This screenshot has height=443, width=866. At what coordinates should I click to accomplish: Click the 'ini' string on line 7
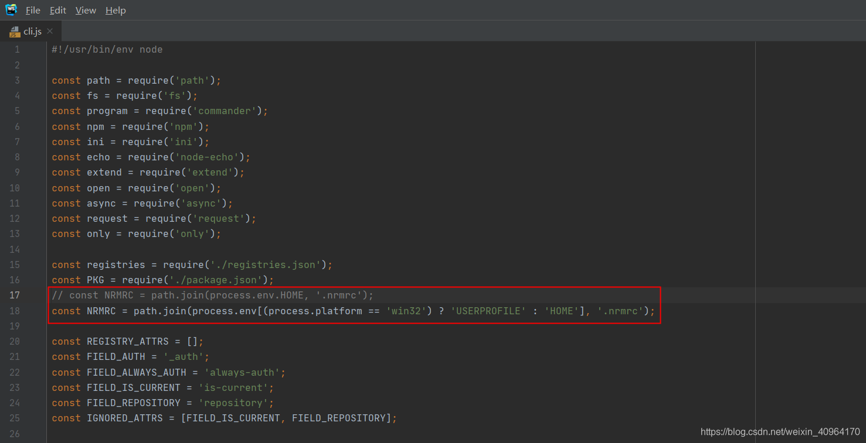point(184,142)
